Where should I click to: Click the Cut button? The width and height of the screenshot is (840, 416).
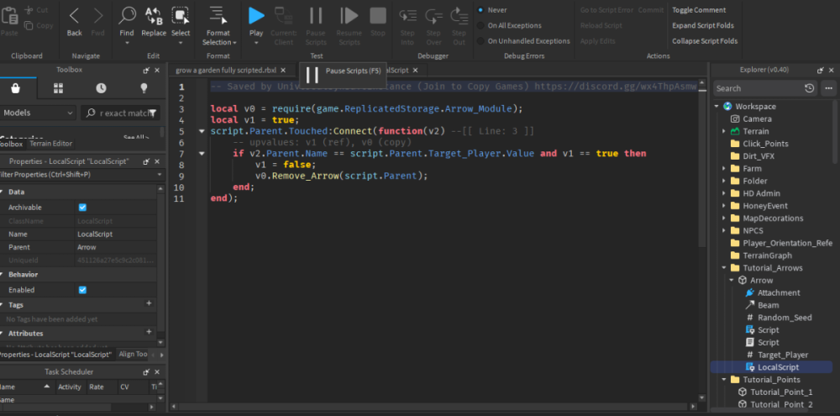pyautogui.click(x=36, y=10)
